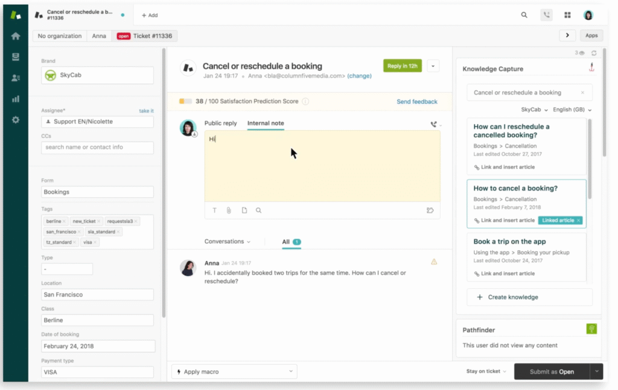Remove the berline tag
The image size is (618, 390).
[65, 221]
